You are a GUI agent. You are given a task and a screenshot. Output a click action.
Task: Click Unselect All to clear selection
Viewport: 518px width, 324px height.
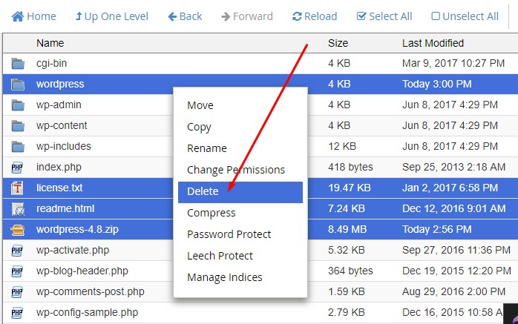click(x=465, y=16)
